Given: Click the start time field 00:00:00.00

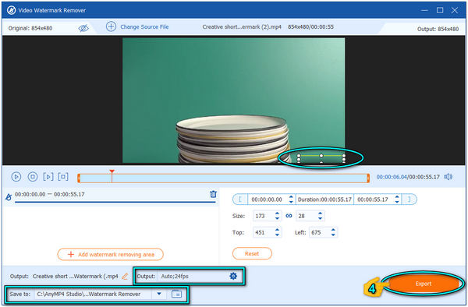Looking at the screenshot, I should click(267, 199).
